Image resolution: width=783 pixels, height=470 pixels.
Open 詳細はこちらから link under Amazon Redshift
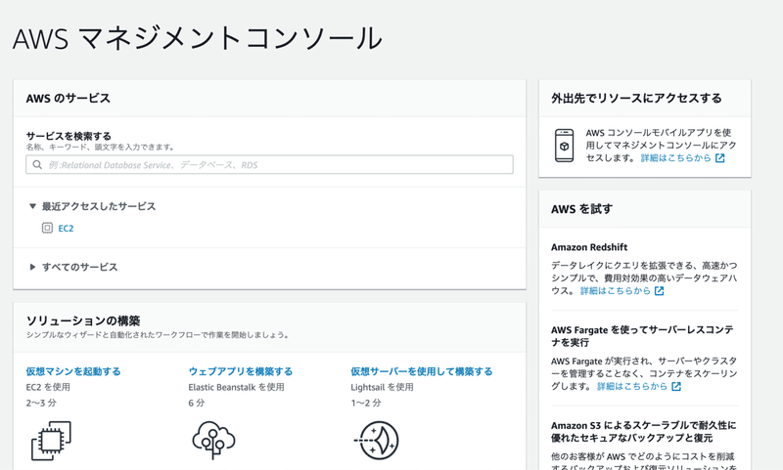[616, 290]
